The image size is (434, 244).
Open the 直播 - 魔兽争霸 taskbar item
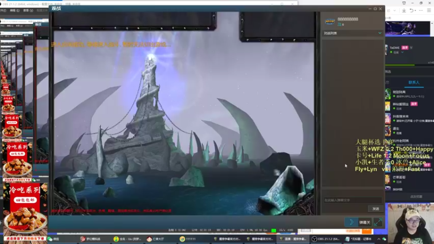tap(293, 239)
